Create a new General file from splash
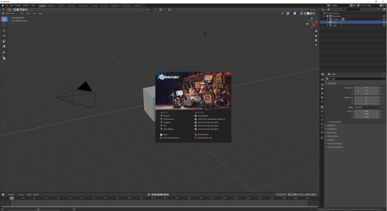The width and height of the screenshot is (387, 211). coord(165,116)
